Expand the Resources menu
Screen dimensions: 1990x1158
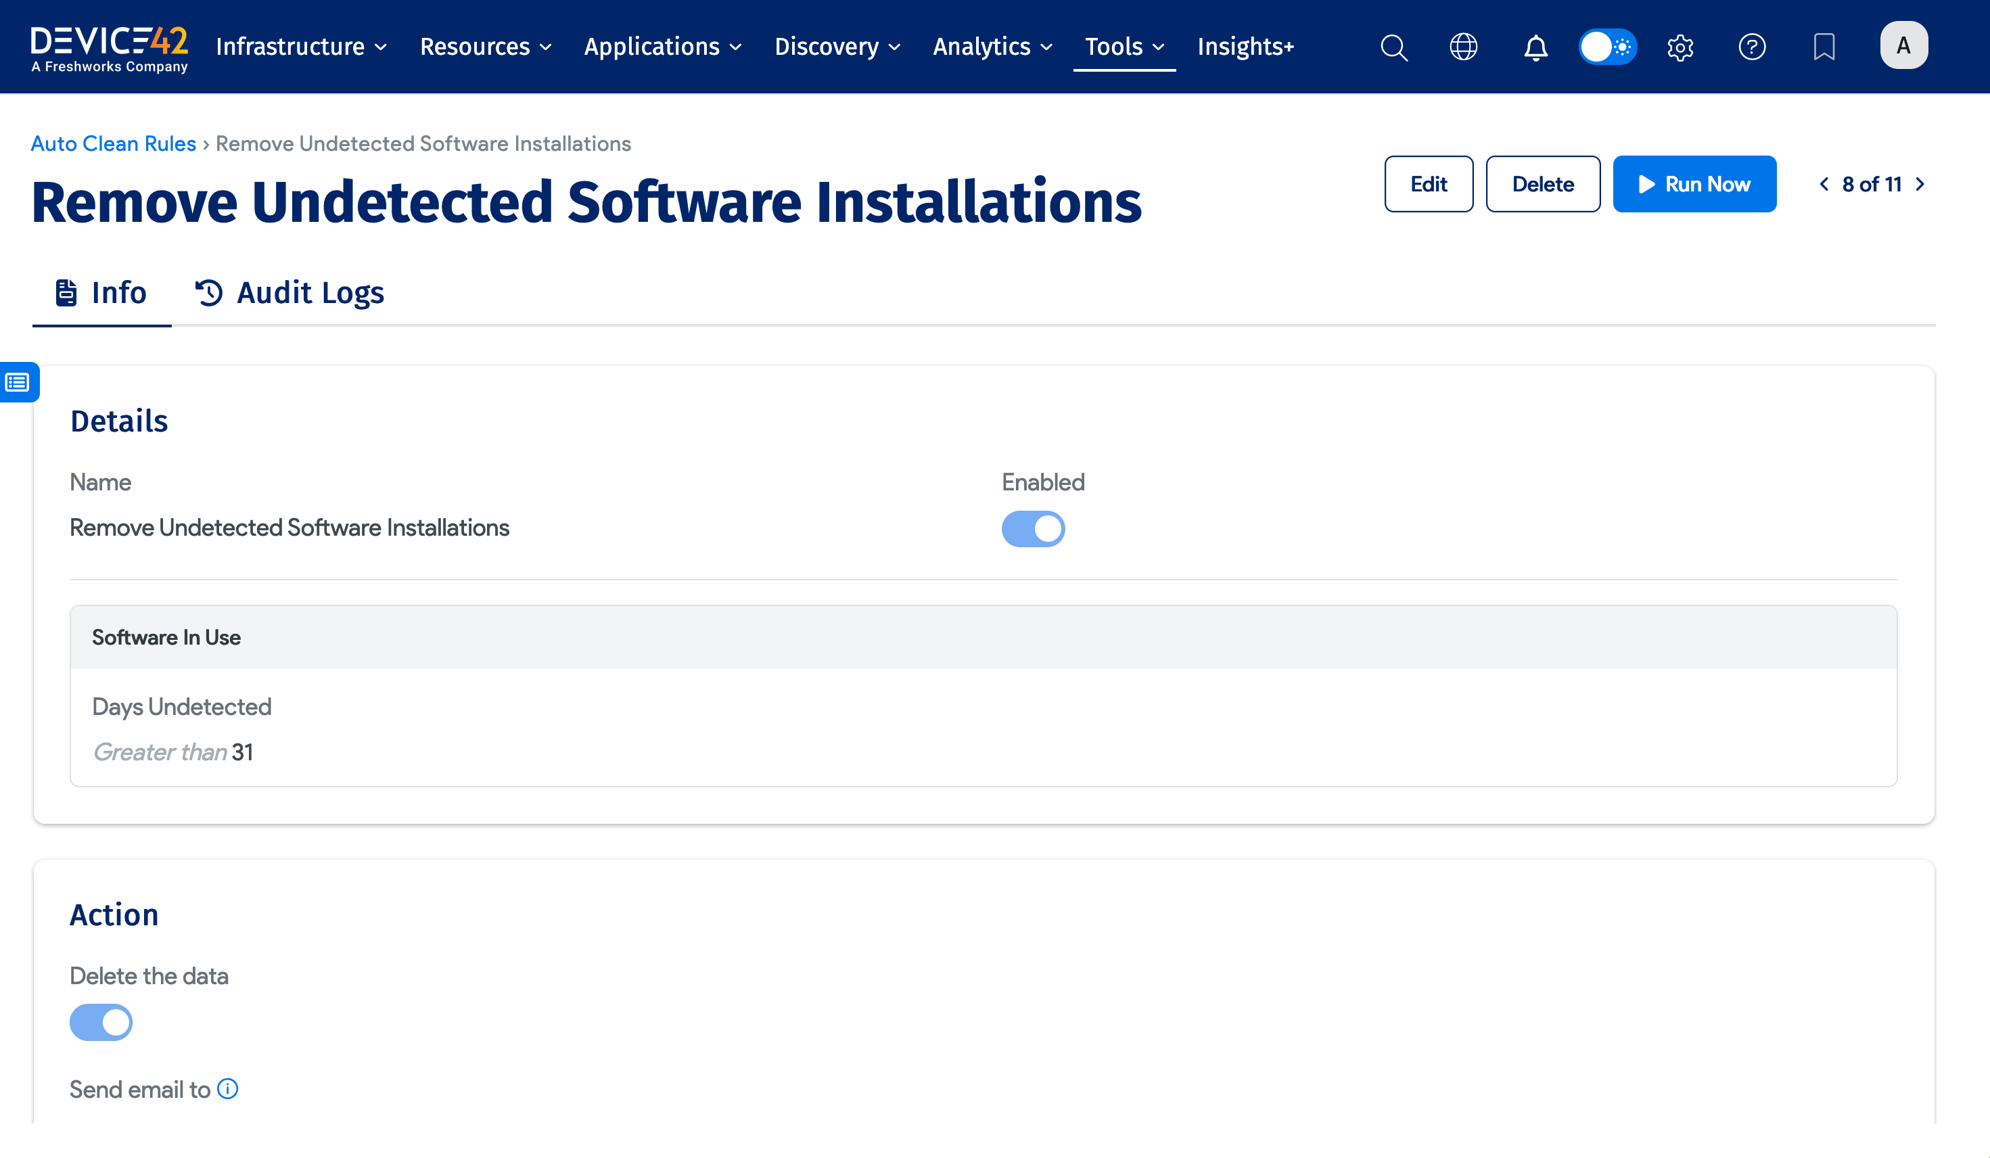[485, 47]
